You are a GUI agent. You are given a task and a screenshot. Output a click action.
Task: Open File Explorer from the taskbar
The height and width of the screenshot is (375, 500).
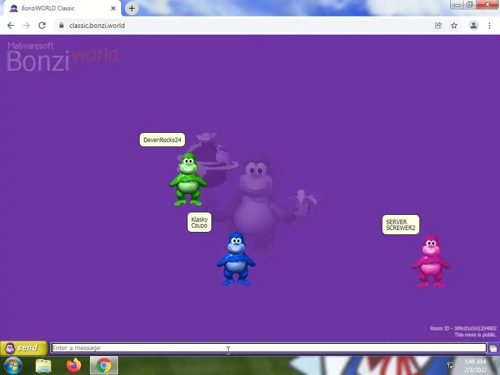(43, 365)
